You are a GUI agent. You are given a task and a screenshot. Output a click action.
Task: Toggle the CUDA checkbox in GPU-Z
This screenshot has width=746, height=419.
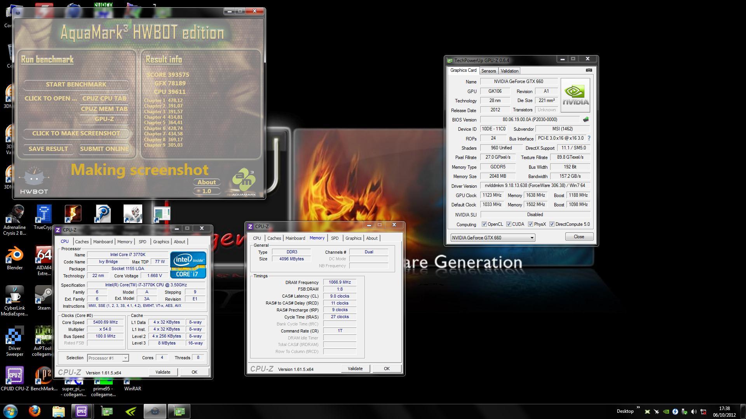509,224
